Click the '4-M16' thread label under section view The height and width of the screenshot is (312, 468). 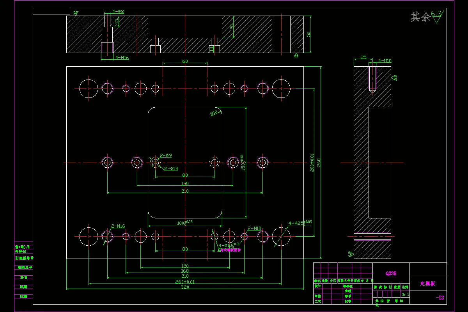pyautogui.click(x=122, y=57)
